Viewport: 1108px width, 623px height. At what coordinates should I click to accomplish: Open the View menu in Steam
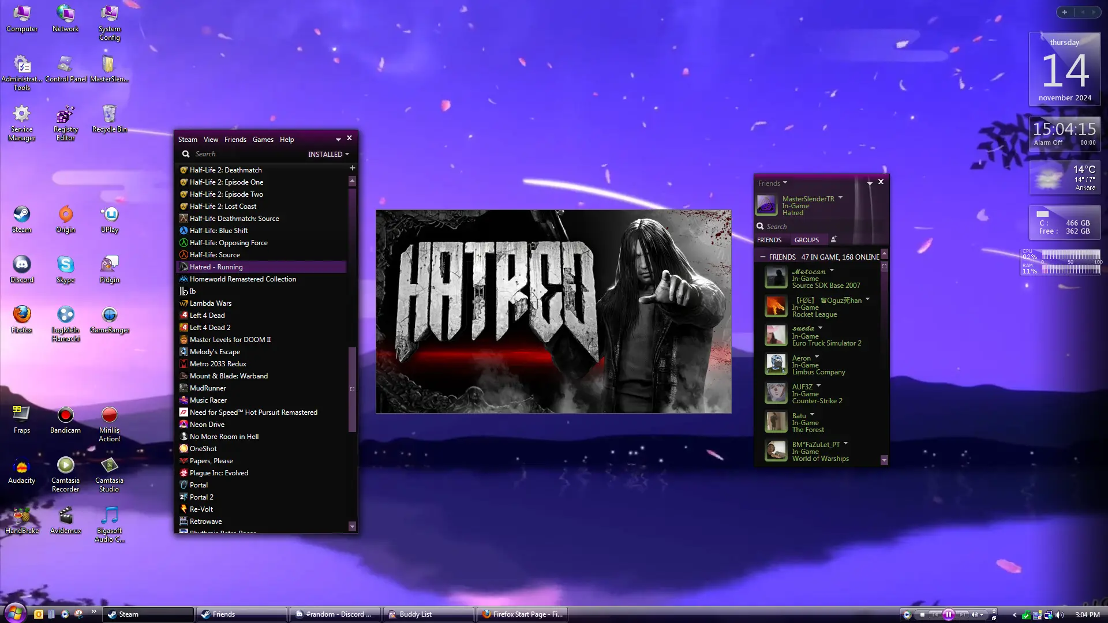pos(211,140)
